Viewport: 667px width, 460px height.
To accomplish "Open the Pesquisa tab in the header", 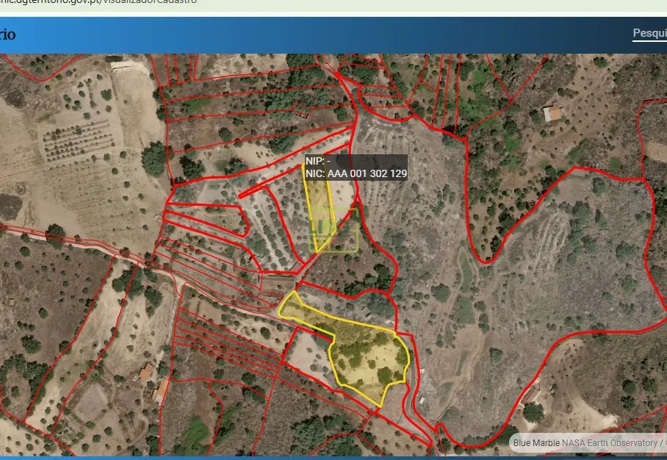I will [x=649, y=34].
